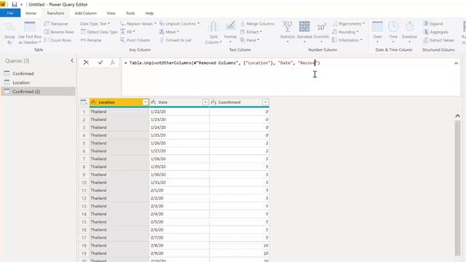The width and height of the screenshot is (466, 262).
Task: Open the quick access toolbar dropdown
Action: (x=21, y=5)
